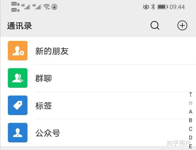Open the green Group Chat icon
The width and height of the screenshot is (196, 150).
(18, 78)
